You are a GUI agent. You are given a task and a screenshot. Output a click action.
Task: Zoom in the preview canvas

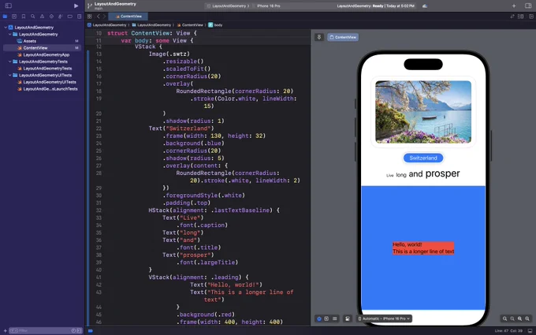click(x=527, y=318)
